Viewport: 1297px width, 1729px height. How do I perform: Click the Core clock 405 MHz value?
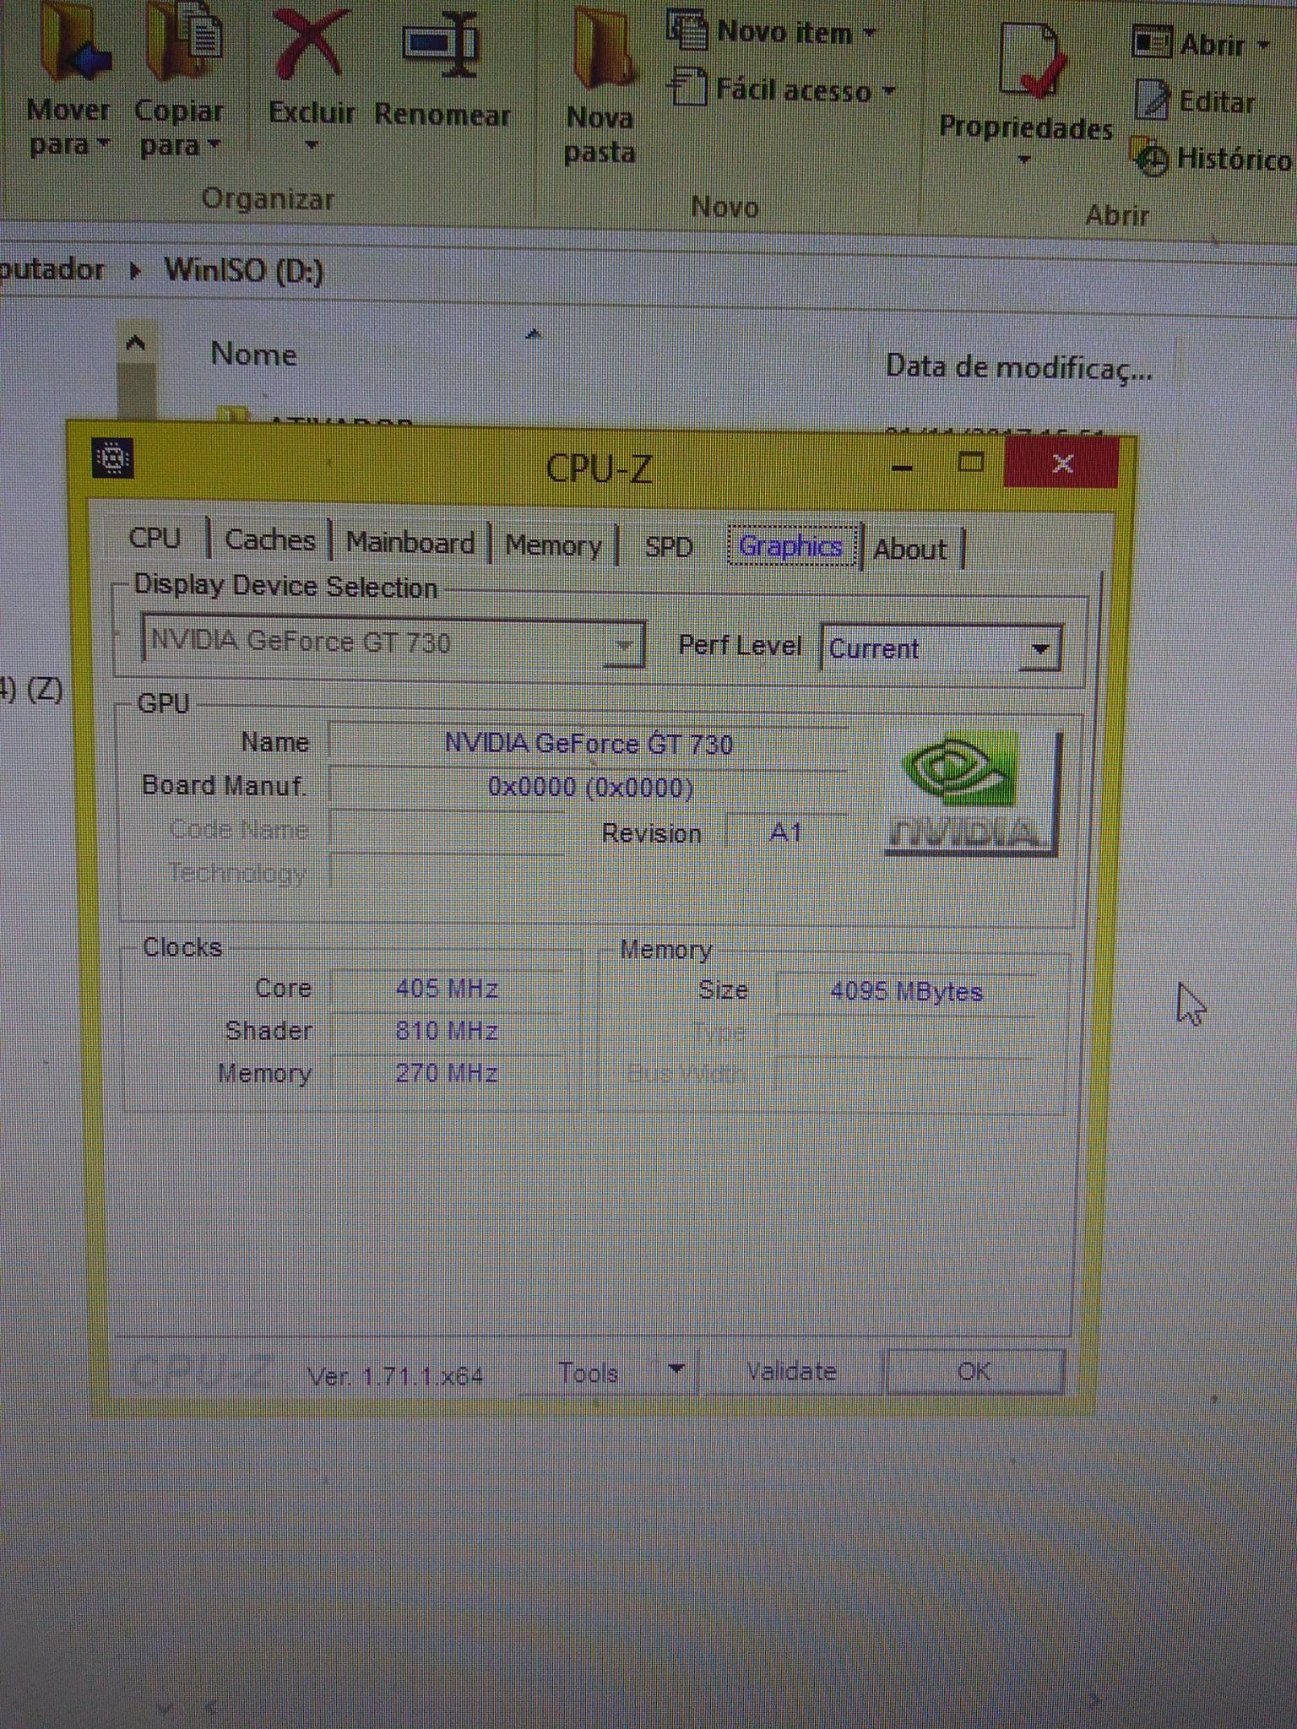click(447, 989)
